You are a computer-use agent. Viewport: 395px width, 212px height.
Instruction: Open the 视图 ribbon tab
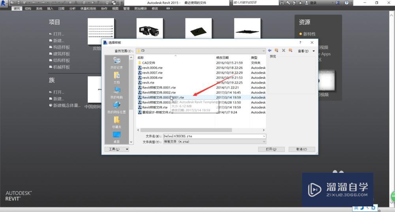coord(115,8)
